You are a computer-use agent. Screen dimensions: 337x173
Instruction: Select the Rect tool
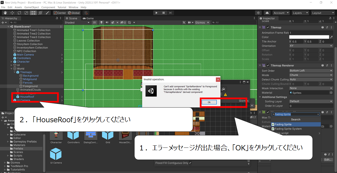coord(33,13)
